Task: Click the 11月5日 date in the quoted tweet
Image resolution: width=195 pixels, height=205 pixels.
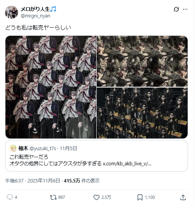Action: tap(68, 148)
